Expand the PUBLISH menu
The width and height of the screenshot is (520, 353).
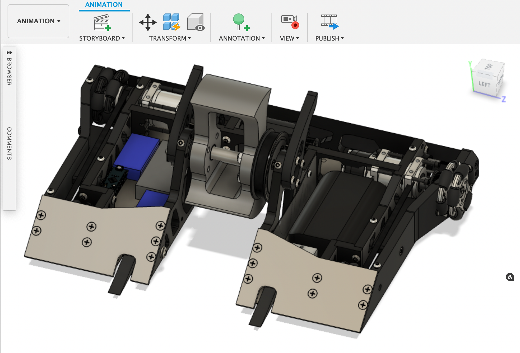pyautogui.click(x=329, y=38)
